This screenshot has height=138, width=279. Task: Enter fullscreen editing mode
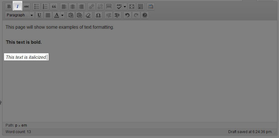pyautogui.click(x=132, y=6)
